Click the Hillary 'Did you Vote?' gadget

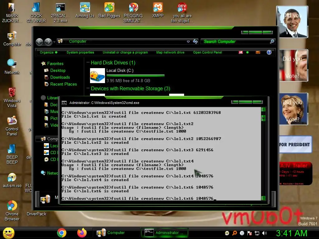tap(294, 109)
